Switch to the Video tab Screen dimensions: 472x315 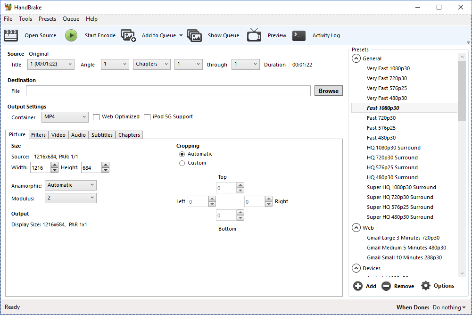(x=58, y=135)
